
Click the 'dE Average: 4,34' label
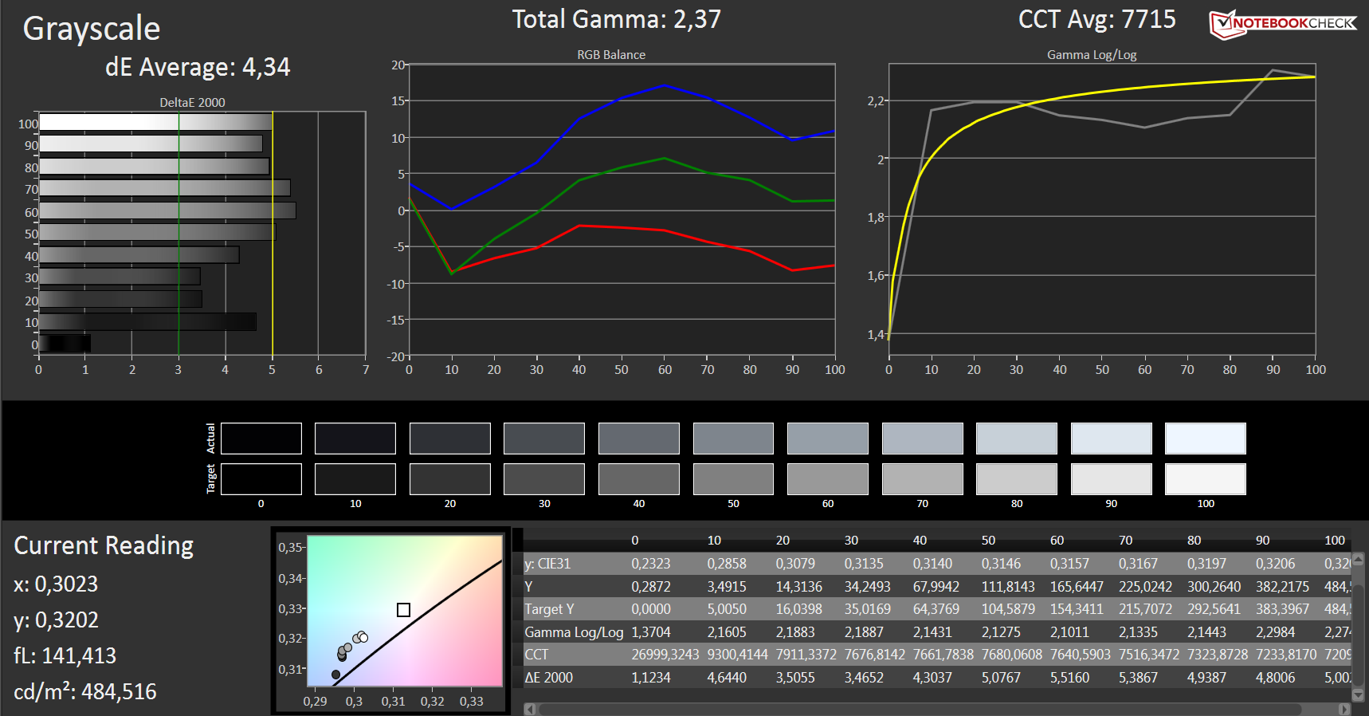click(198, 67)
